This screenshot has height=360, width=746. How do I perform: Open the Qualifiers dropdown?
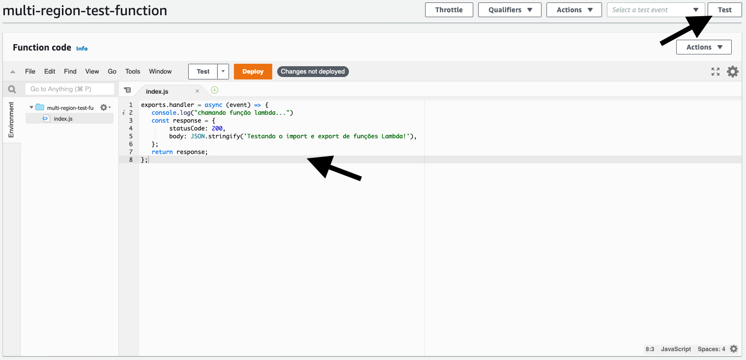(510, 10)
